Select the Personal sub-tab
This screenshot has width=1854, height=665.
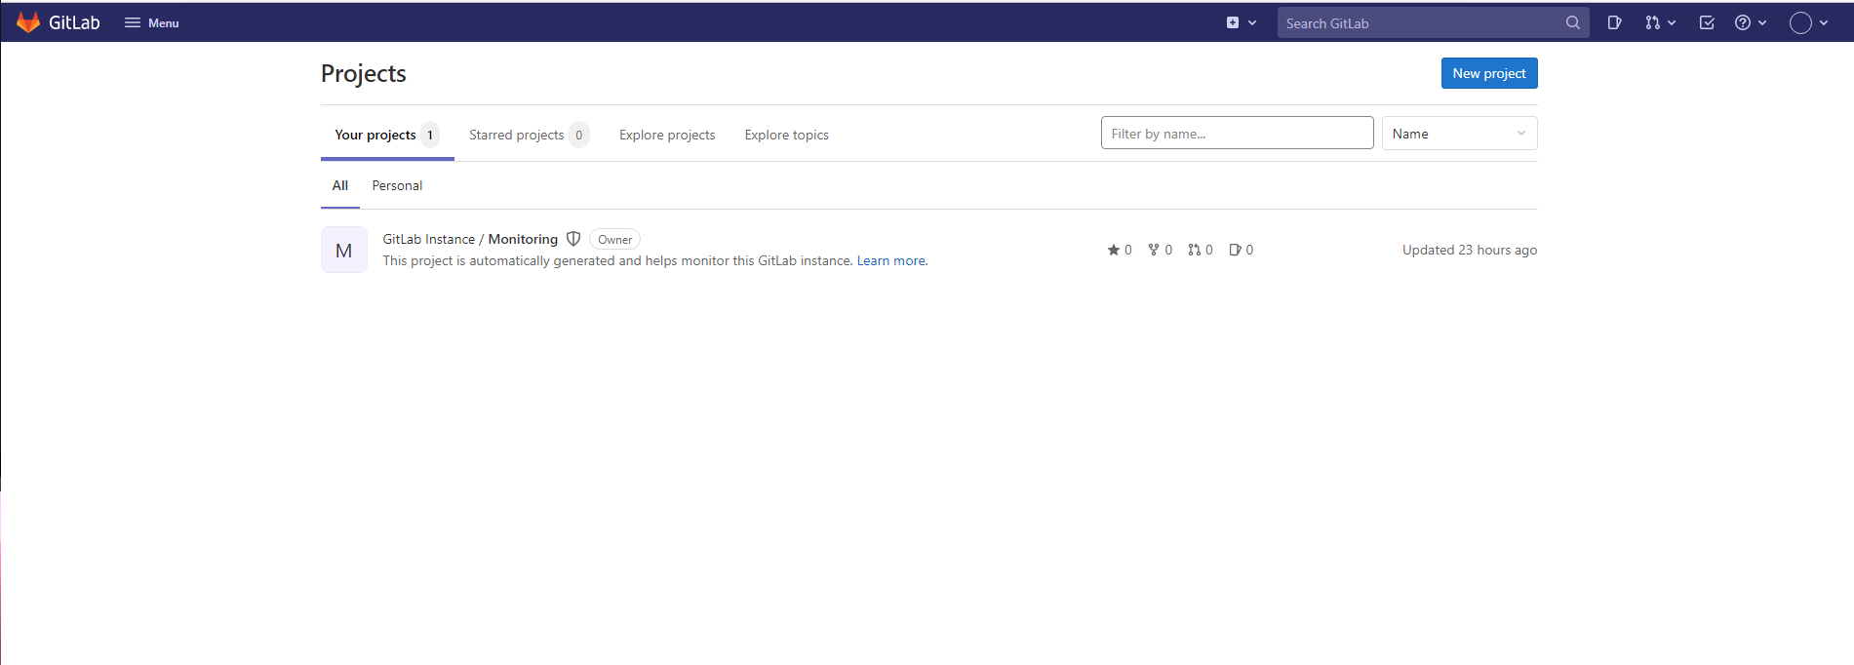pos(397,185)
